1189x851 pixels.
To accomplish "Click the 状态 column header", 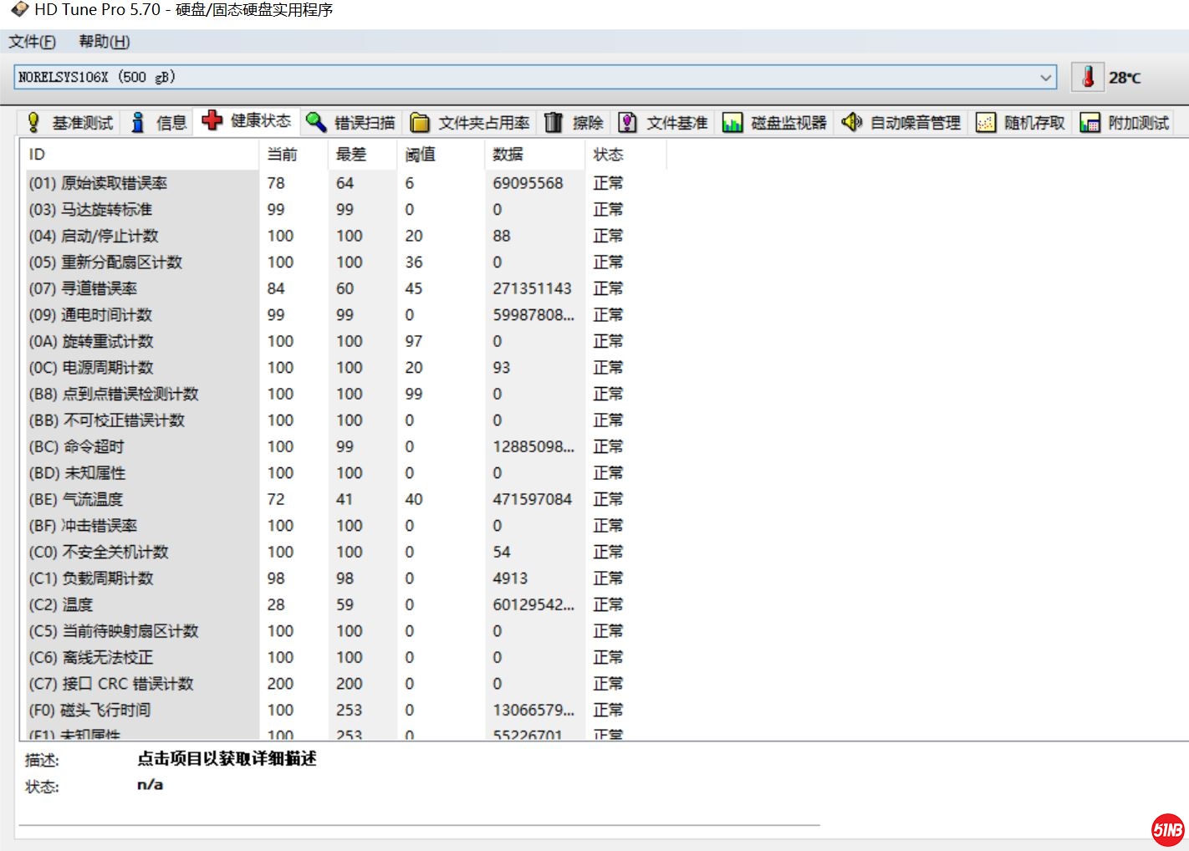I will (608, 155).
